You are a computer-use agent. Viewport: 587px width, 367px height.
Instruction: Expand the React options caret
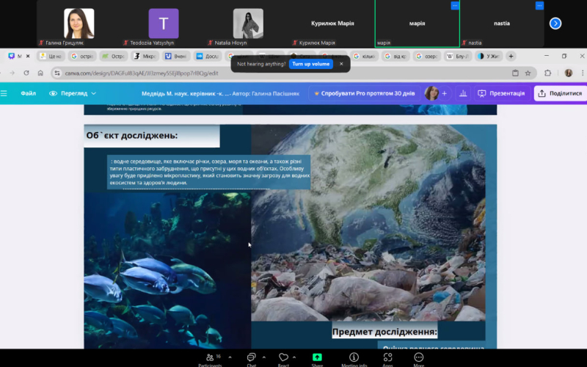point(294,357)
